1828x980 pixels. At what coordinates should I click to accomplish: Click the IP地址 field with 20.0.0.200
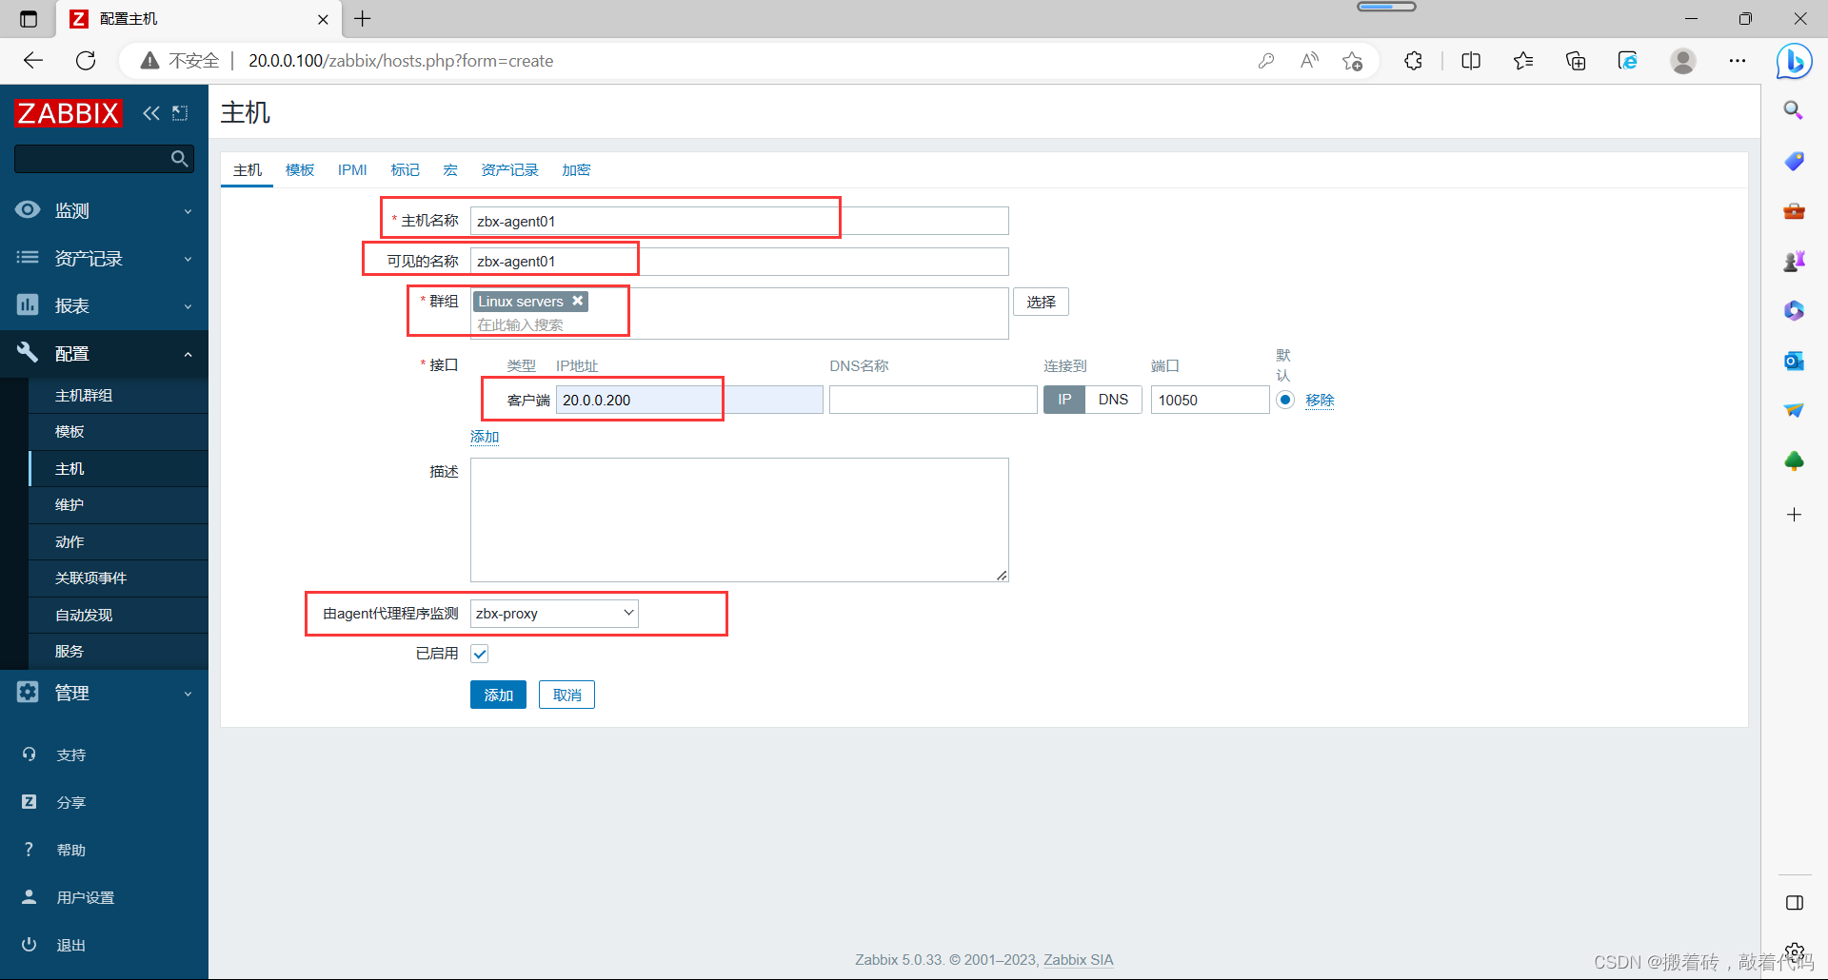[689, 400]
